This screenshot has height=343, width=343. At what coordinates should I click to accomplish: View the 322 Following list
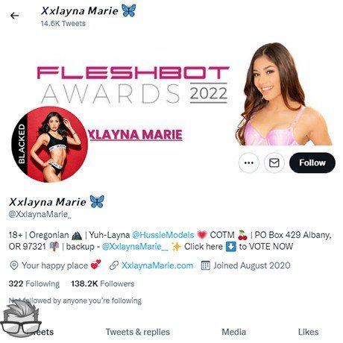click(x=34, y=283)
